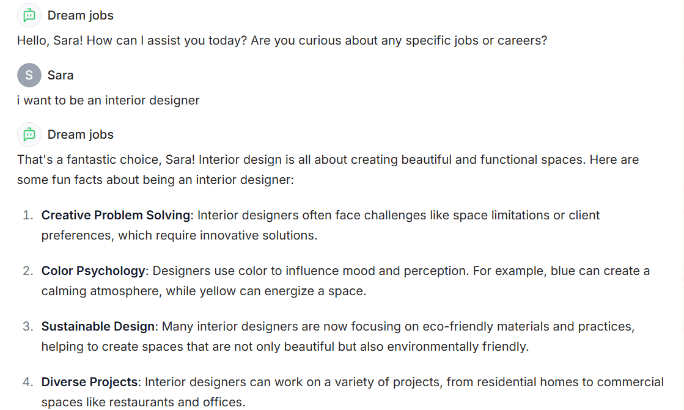Click the bold 'Creative Problem Solving' heading

pos(116,215)
